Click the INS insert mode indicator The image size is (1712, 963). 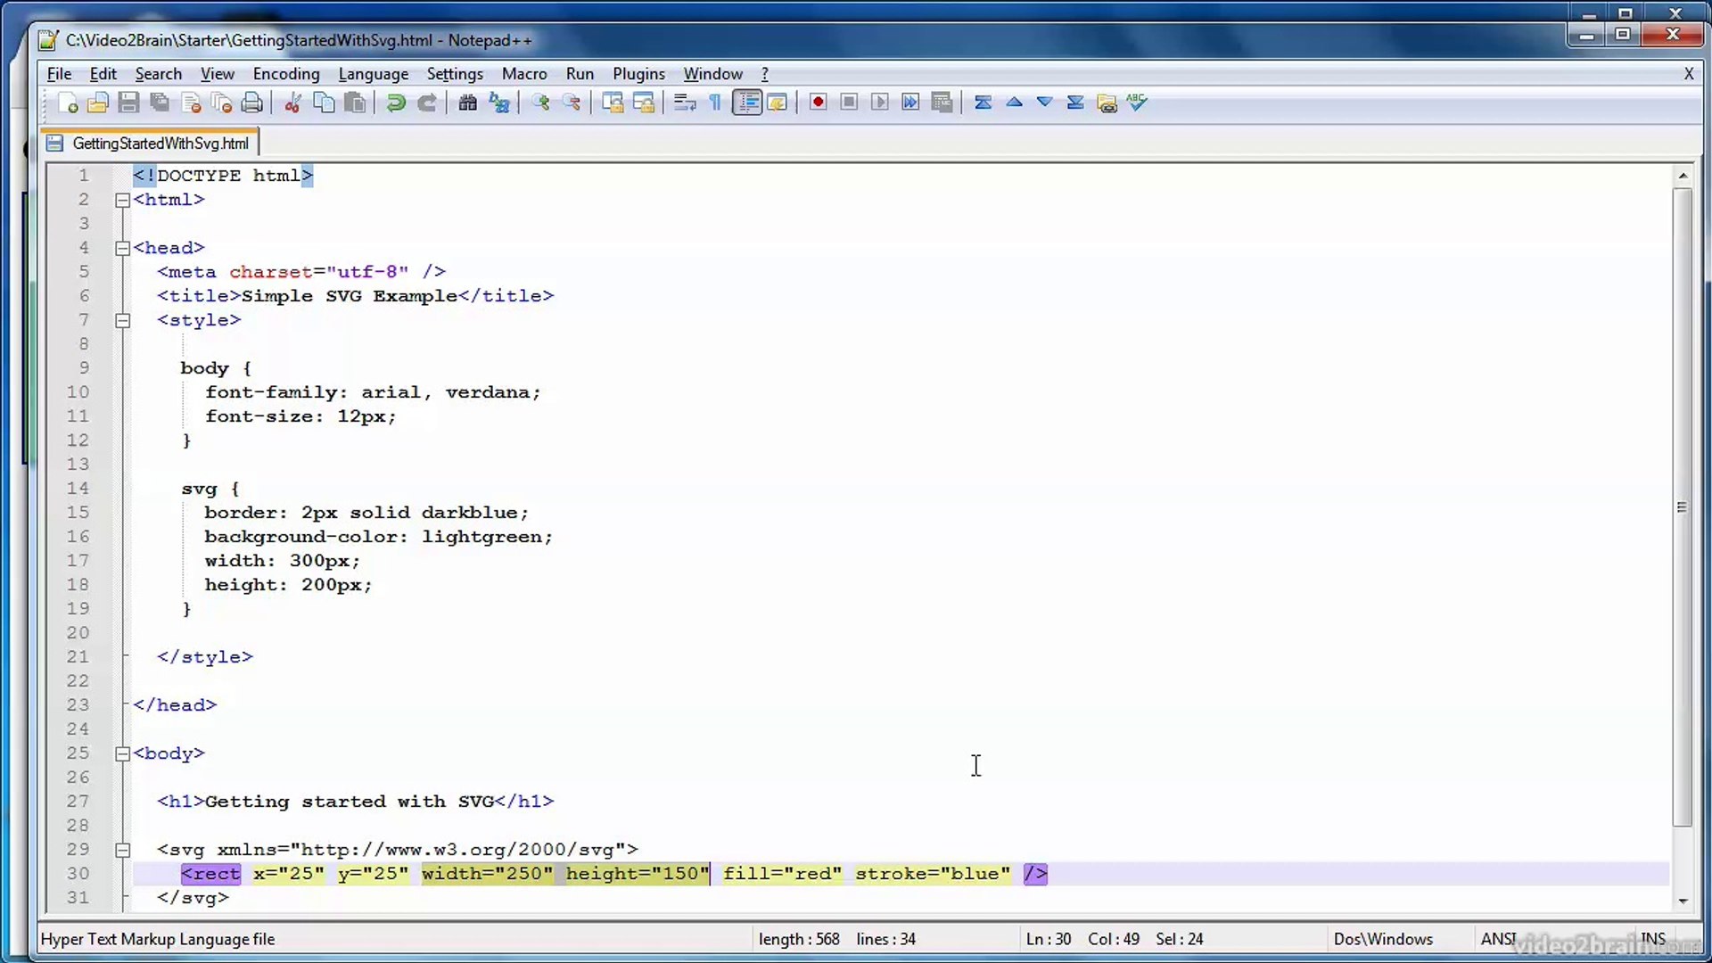(1653, 939)
